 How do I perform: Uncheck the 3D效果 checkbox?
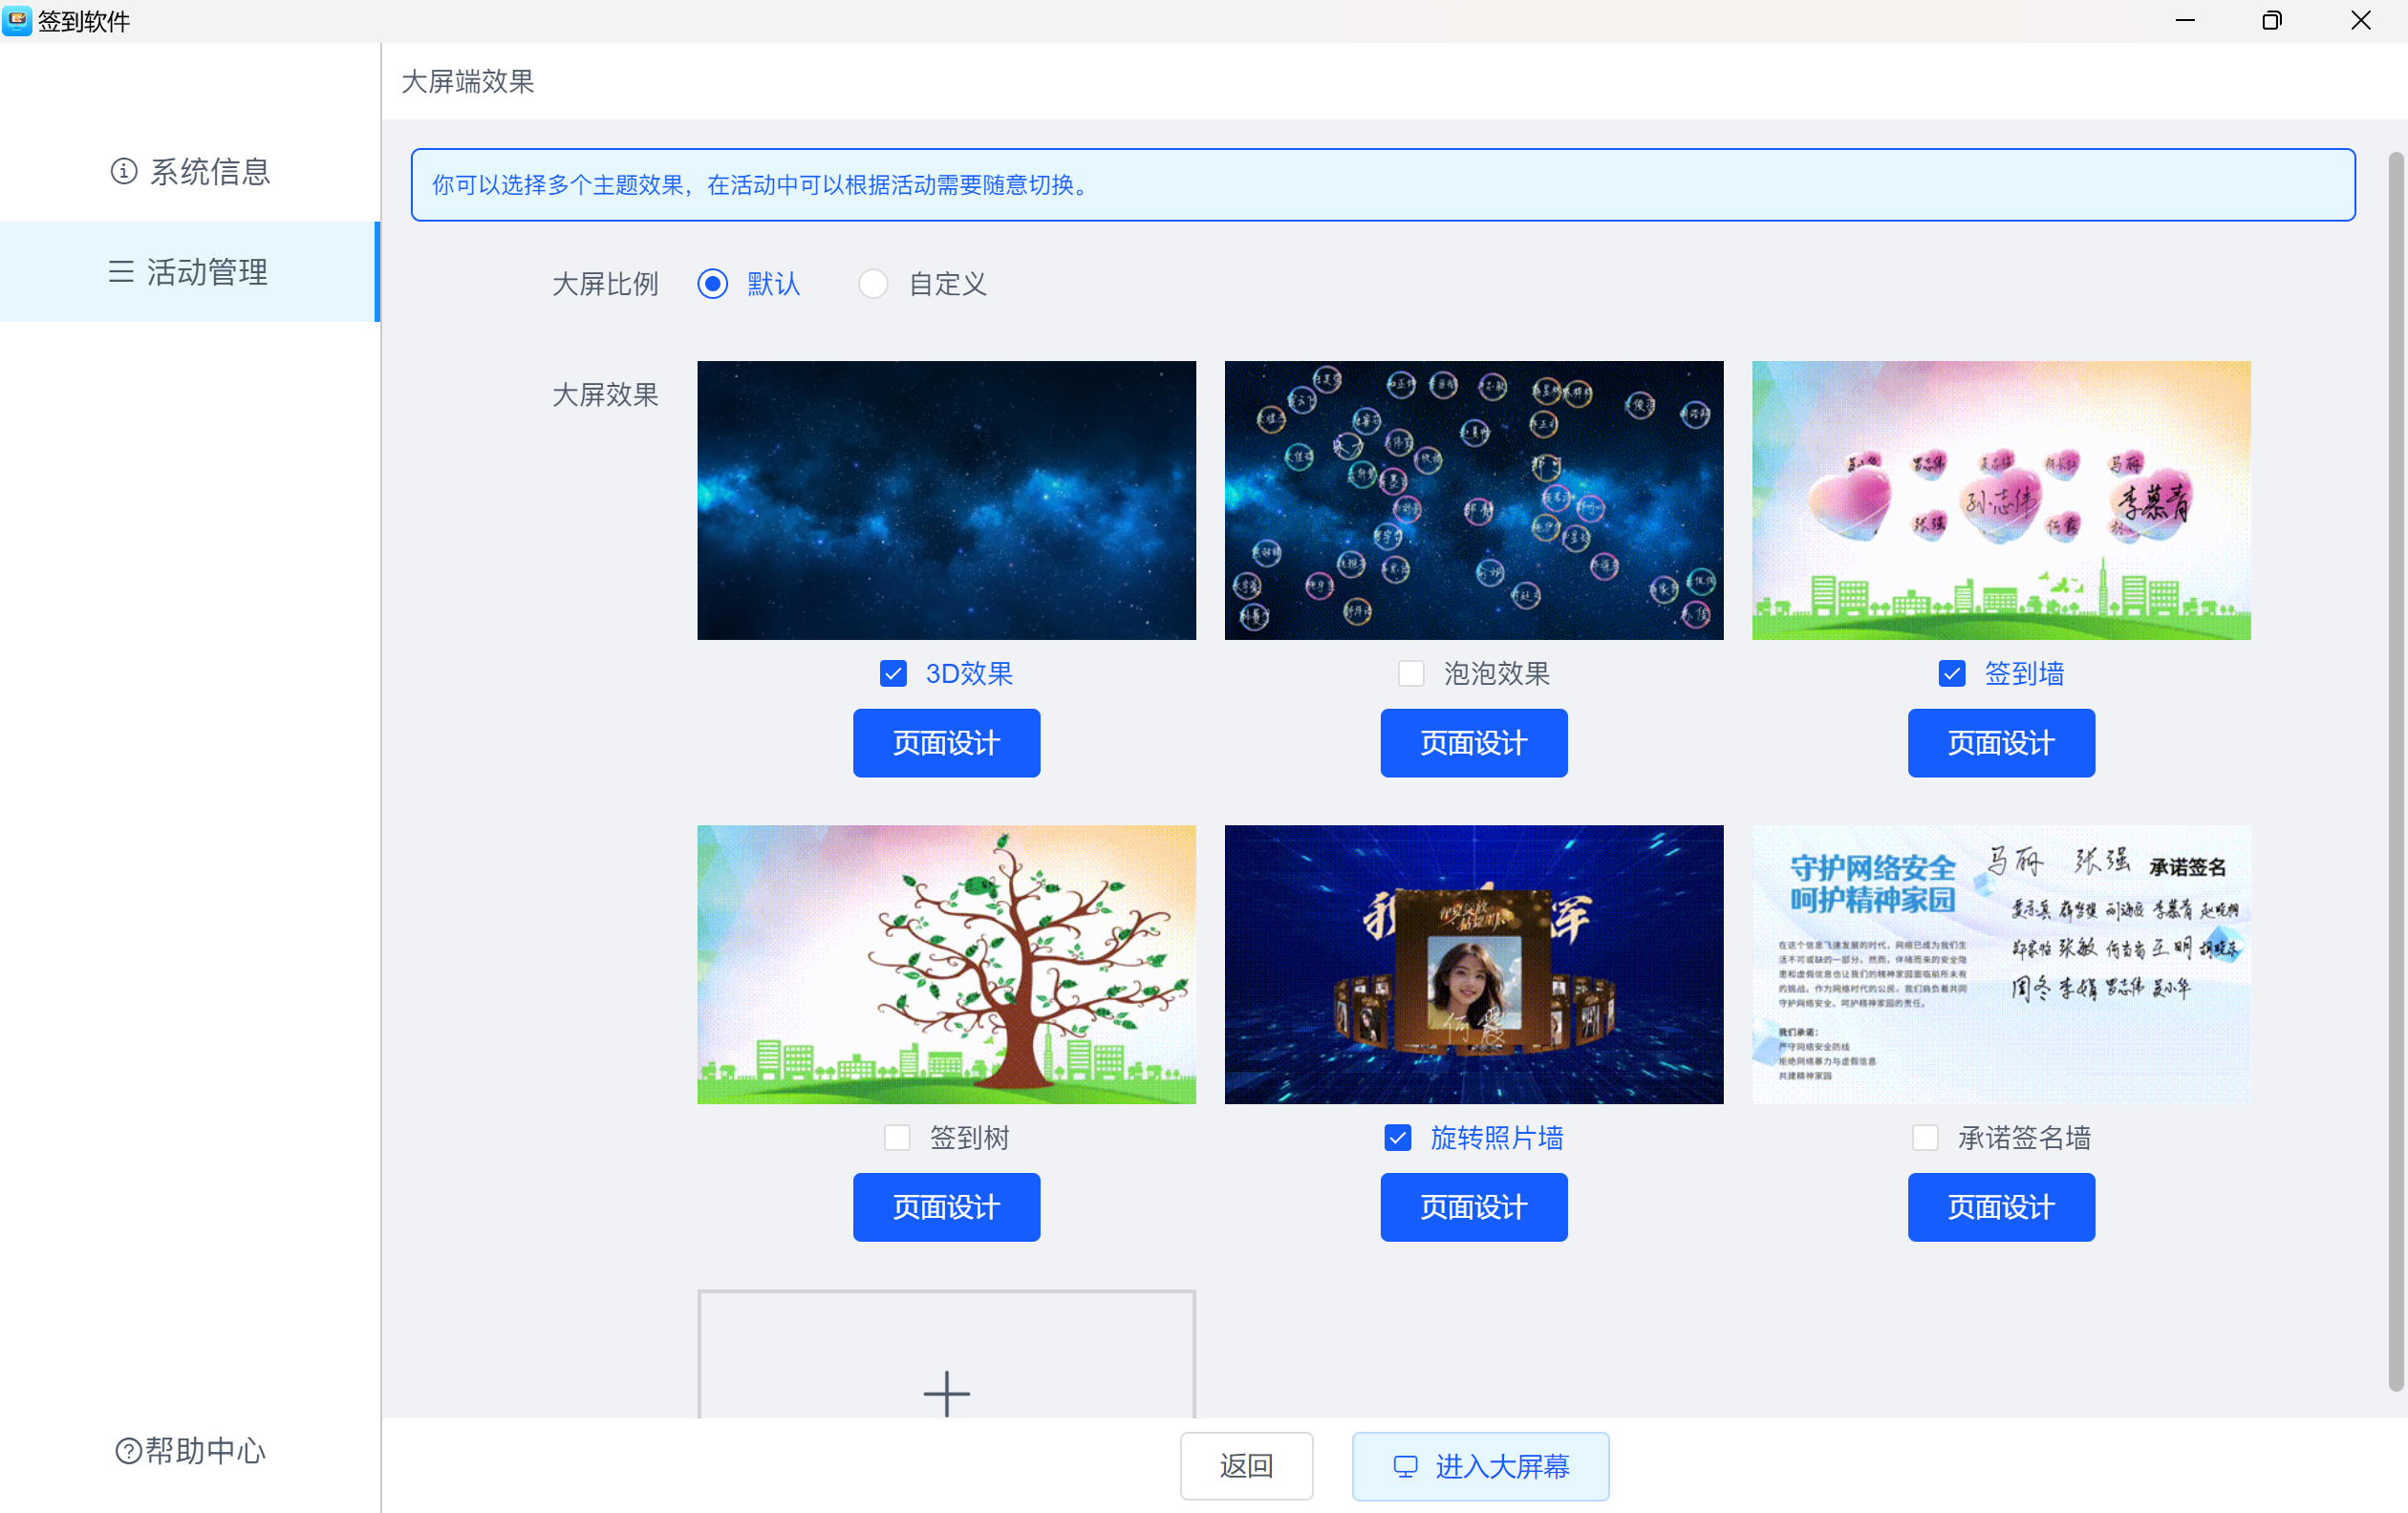coord(893,673)
